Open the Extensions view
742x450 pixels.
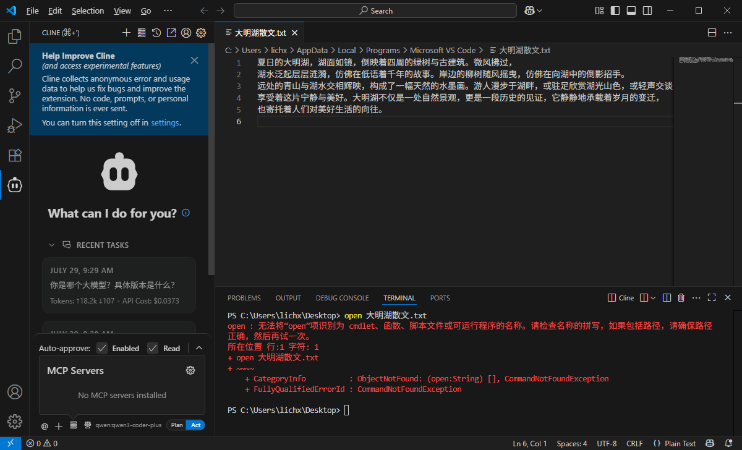tap(14, 155)
